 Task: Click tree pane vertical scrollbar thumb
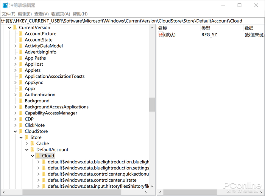point(152,105)
